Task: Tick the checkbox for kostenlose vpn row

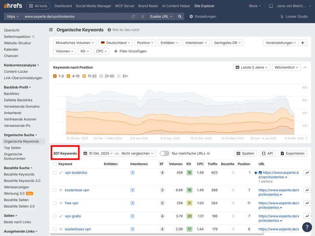Action: tap(55, 190)
